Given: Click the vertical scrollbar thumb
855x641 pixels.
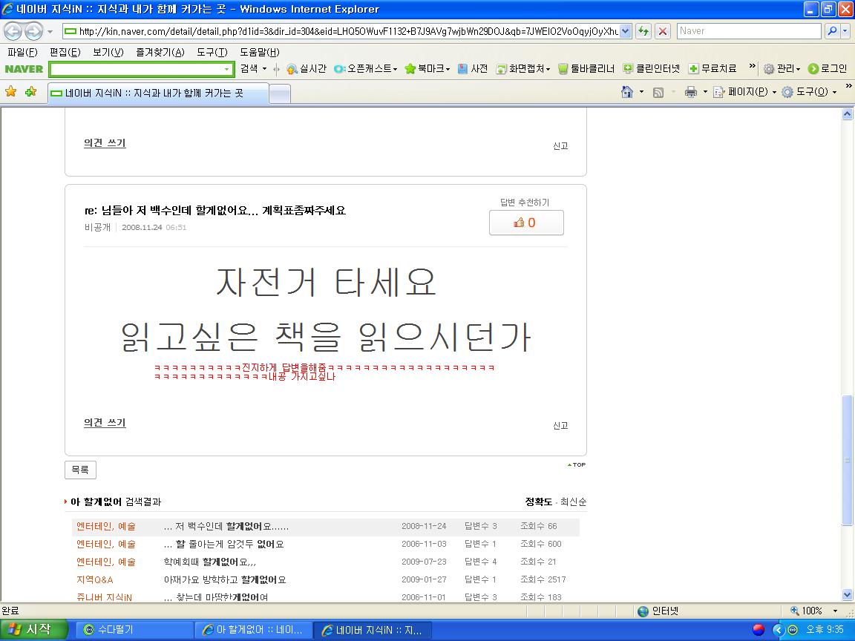Looking at the screenshot, I should (847, 459).
